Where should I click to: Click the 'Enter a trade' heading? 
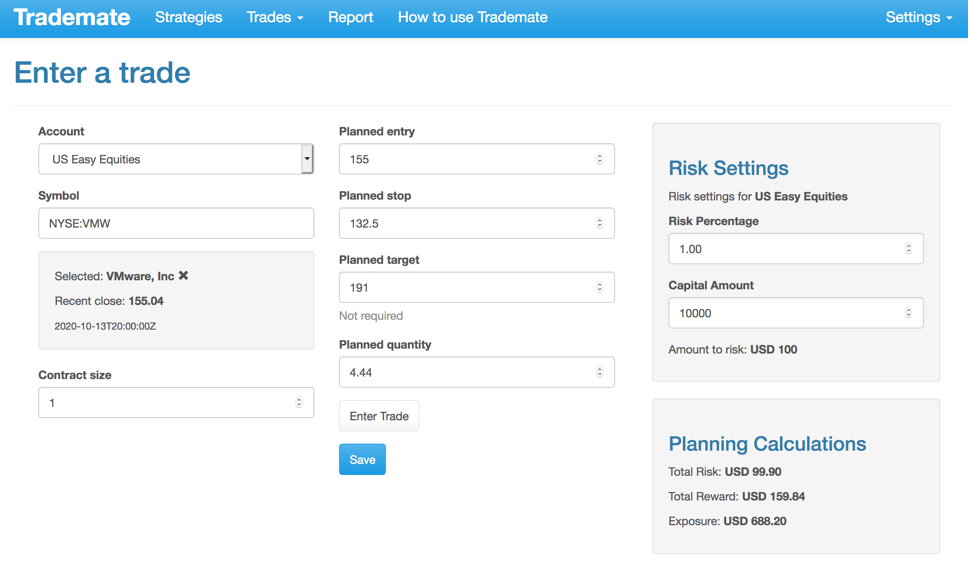pyautogui.click(x=102, y=72)
